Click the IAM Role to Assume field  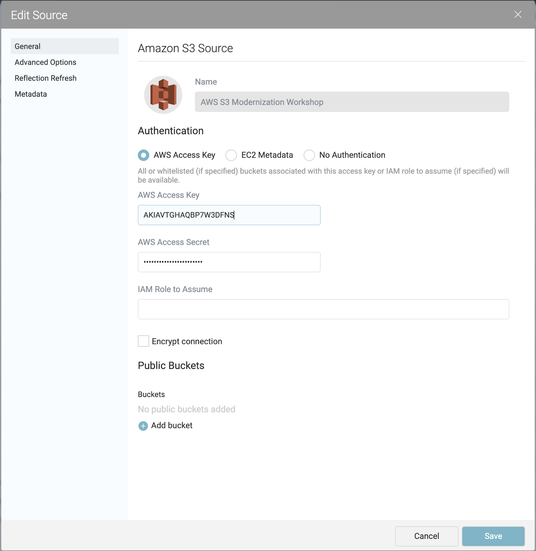(x=324, y=309)
